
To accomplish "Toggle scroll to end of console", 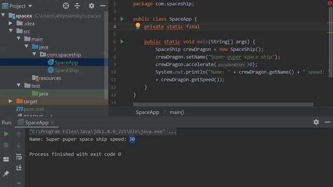I will pyautogui.click(x=19, y=168).
